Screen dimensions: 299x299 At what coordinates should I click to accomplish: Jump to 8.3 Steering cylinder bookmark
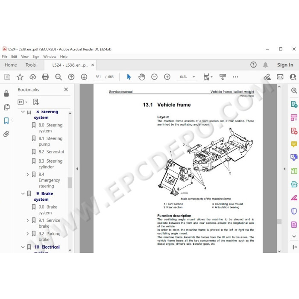[50, 164]
